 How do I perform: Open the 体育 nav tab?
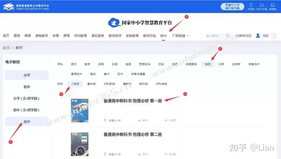(x=55, y=36)
